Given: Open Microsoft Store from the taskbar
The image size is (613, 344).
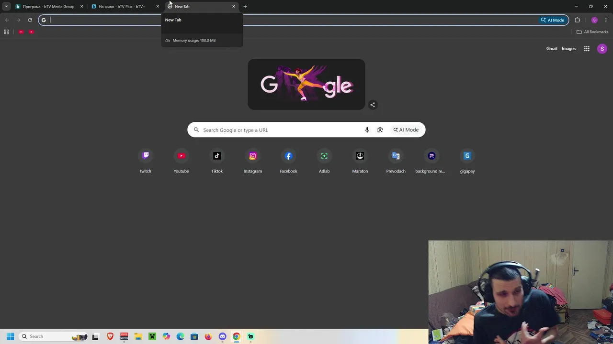Looking at the screenshot, I should pyautogui.click(x=194, y=336).
